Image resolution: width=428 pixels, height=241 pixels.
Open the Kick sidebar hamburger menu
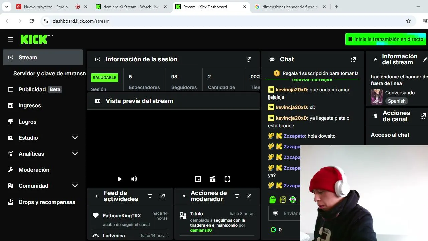pyautogui.click(x=11, y=39)
